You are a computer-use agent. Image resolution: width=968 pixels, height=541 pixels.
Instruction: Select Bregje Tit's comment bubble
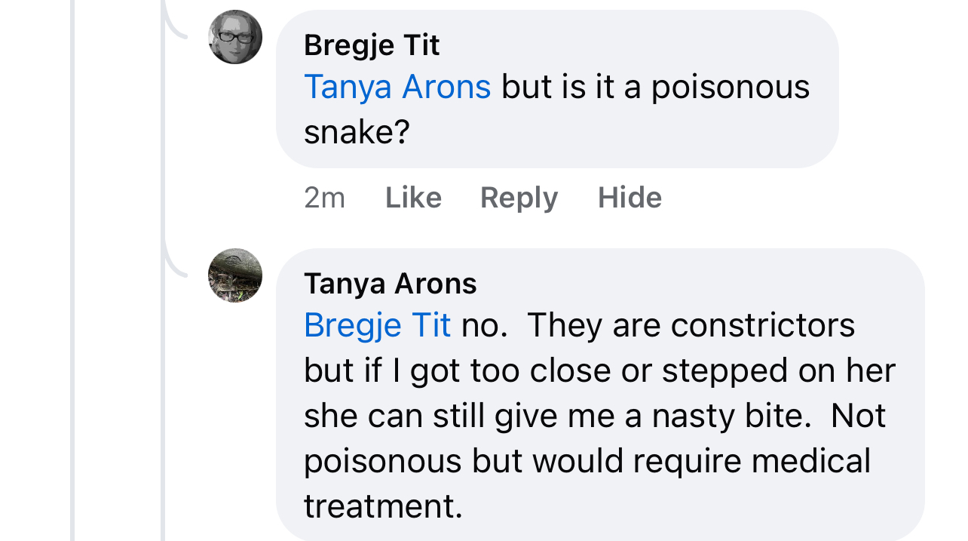[x=557, y=89]
